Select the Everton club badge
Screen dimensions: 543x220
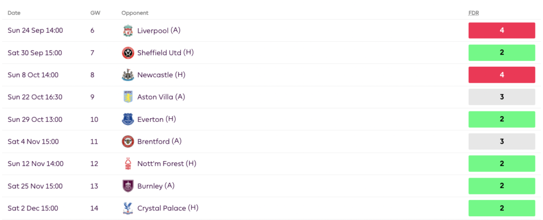(127, 120)
